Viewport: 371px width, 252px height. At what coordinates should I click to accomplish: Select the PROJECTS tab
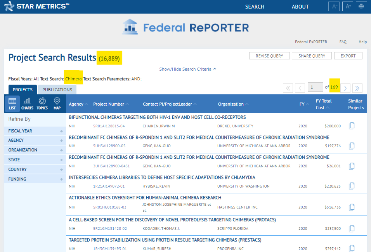pyautogui.click(x=23, y=90)
